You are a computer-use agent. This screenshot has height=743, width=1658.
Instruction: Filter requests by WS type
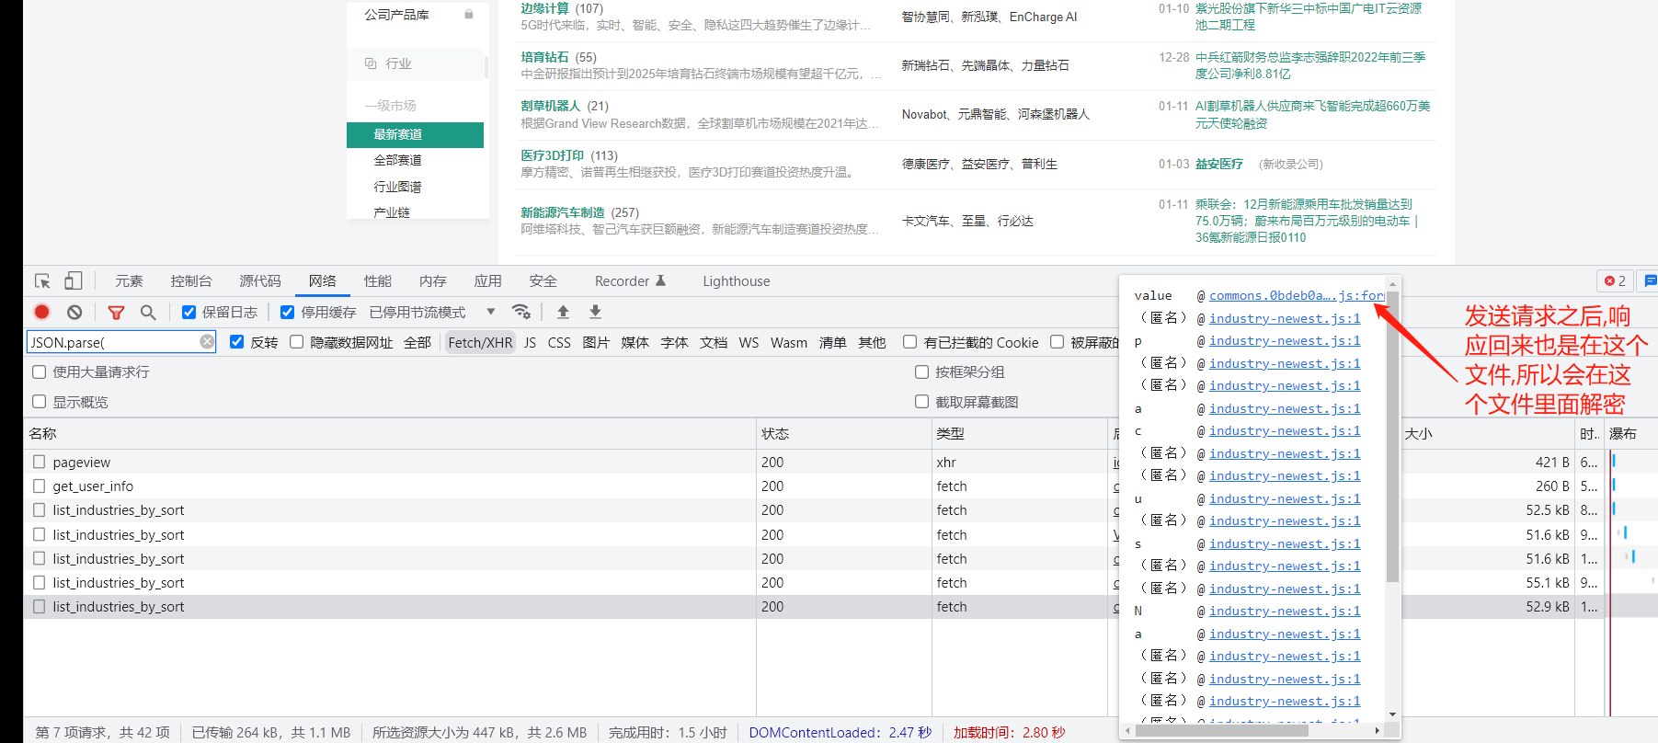[749, 342]
